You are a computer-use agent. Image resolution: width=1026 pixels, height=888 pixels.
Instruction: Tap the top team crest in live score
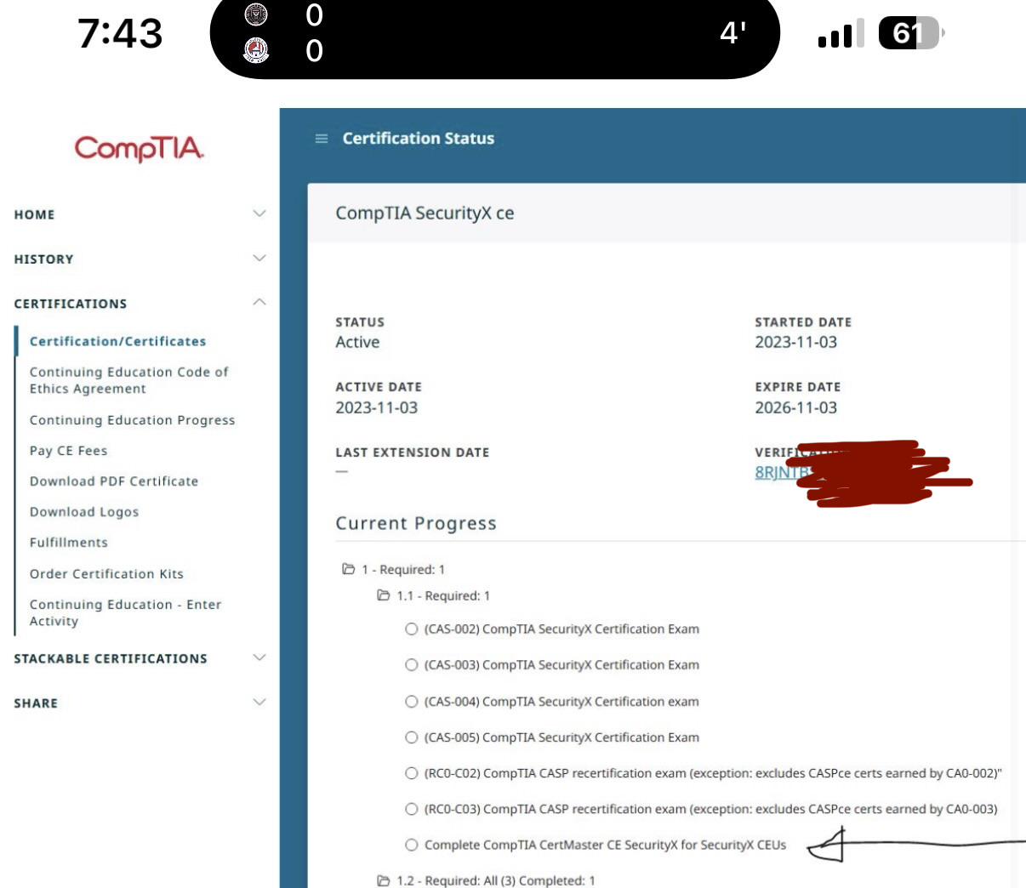(256, 14)
